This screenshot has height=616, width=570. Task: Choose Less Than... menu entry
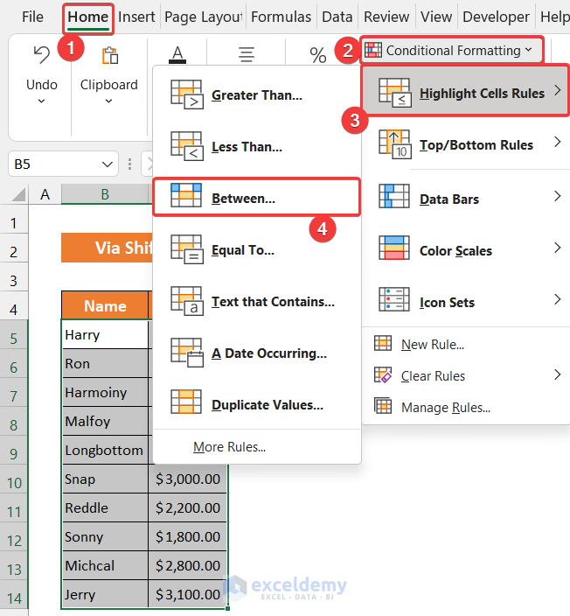(257, 146)
